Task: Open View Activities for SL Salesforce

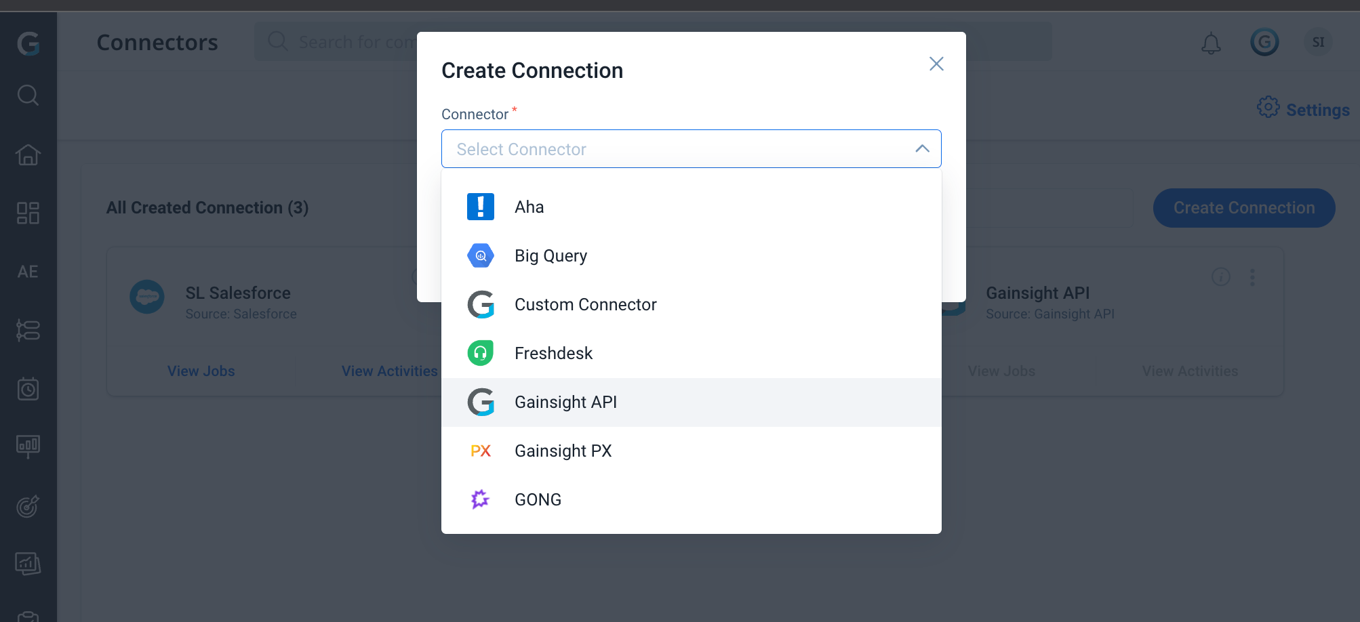Action: [x=390, y=371]
